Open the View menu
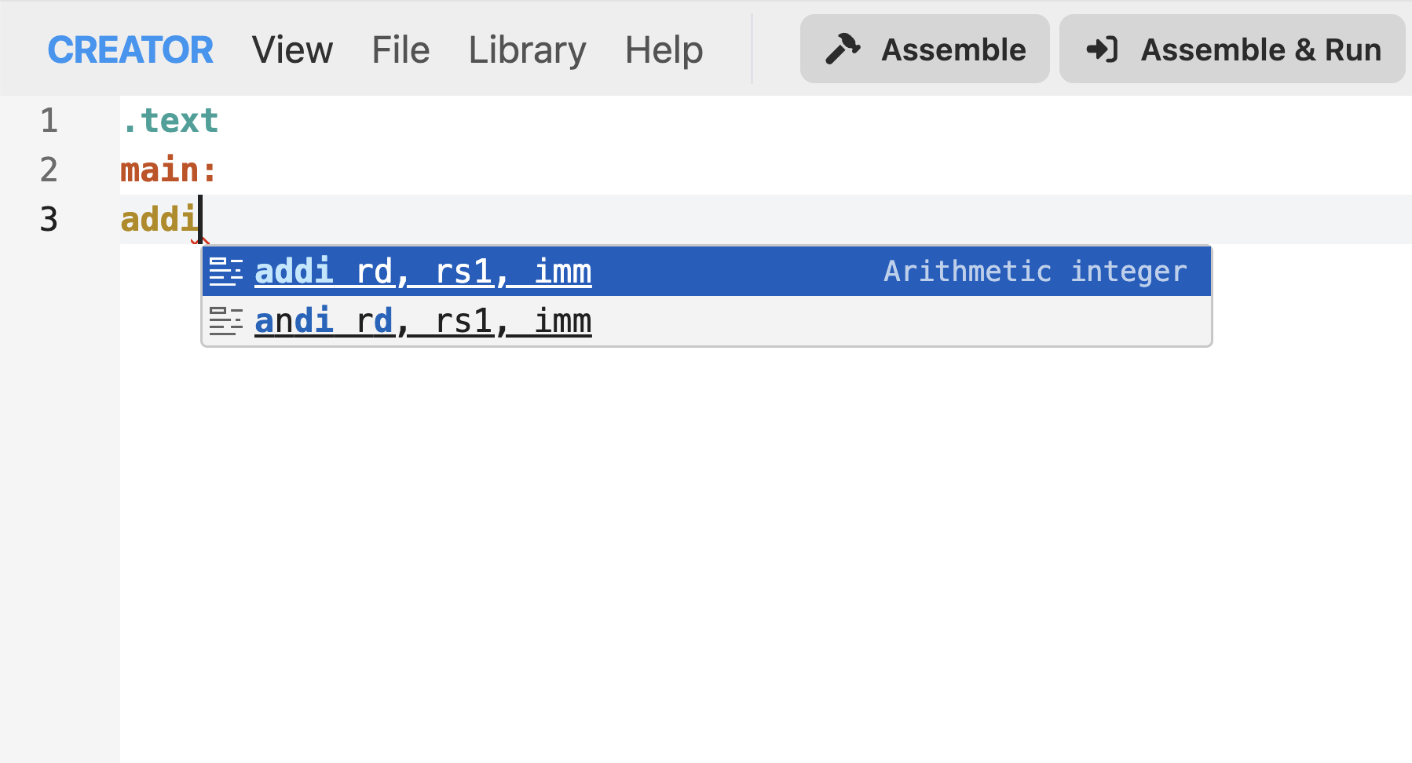The height and width of the screenshot is (763, 1412). pos(292,49)
